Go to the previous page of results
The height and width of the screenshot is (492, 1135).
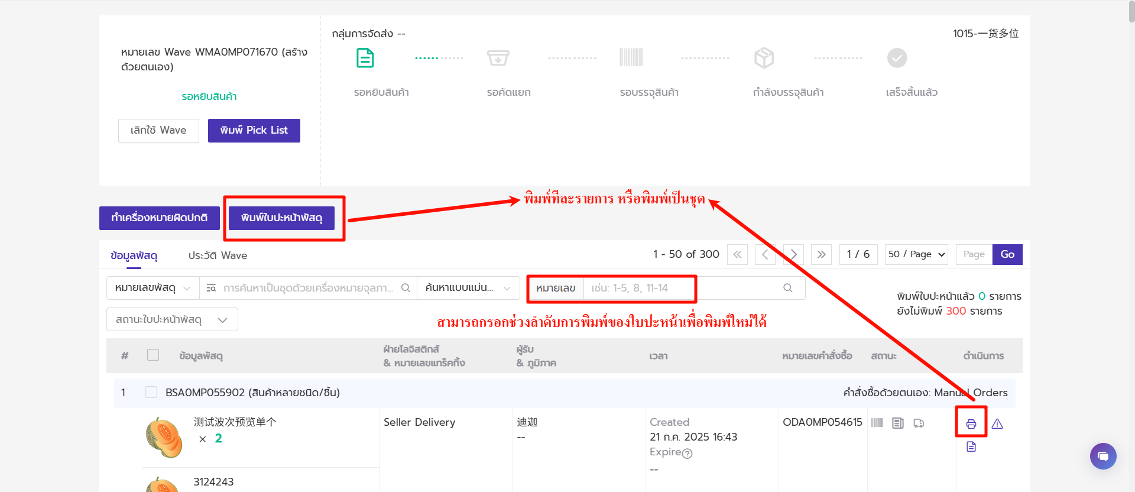(765, 254)
